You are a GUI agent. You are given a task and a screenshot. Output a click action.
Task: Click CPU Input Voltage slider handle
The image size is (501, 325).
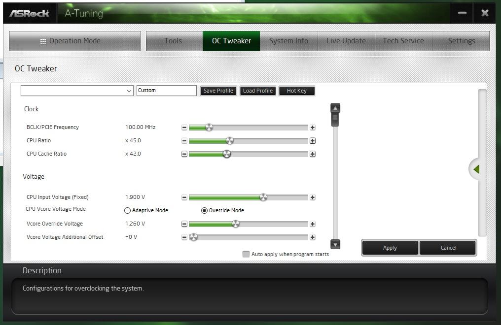pos(263,197)
